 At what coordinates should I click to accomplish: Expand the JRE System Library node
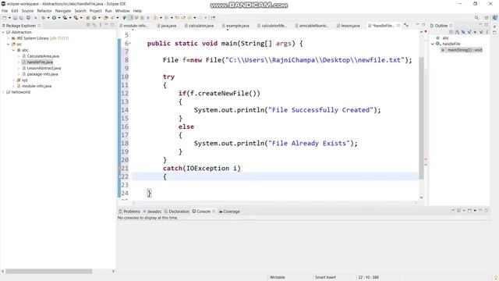pos(9,38)
